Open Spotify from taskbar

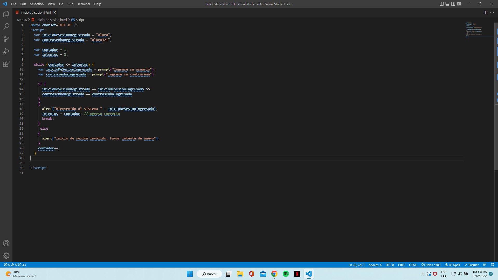[286, 274]
